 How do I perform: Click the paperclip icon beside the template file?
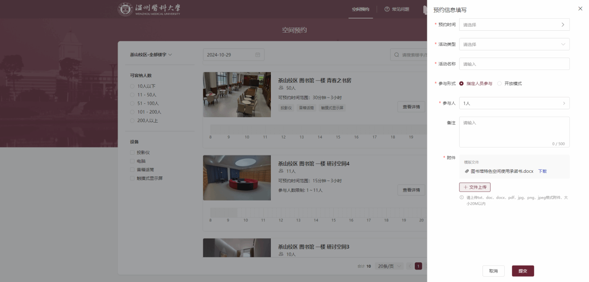pos(466,171)
